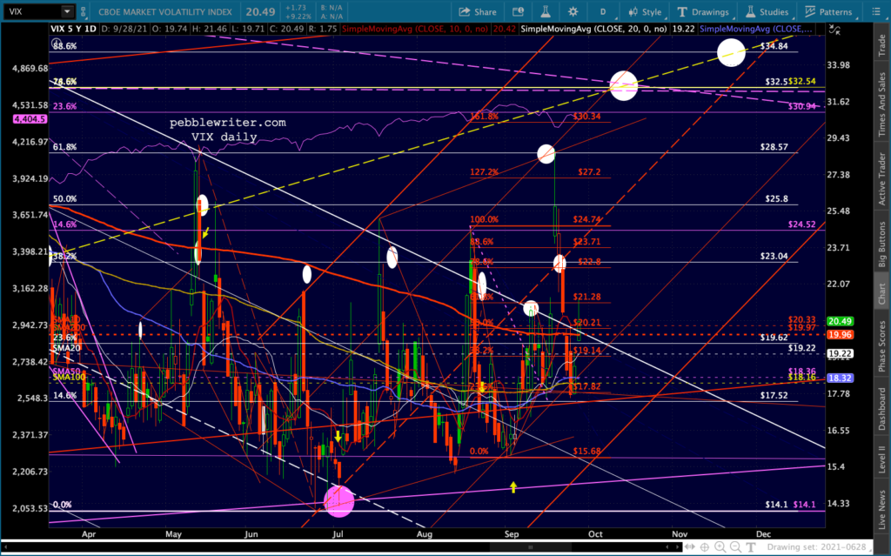This screenshot has width=891, height=556.
Task: Open the symbol dropdown arrow next to VIX
Action: [67, 11]
